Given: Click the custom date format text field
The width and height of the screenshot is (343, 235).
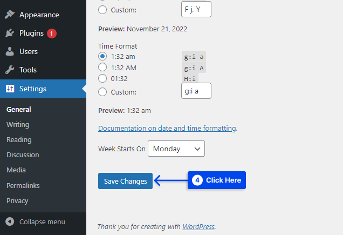Looking at the screenshot, I should pyautogui.click(x=196, y=9).
